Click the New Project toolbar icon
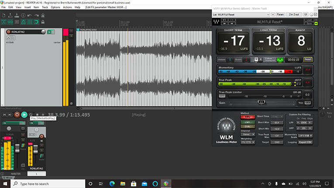 (3, 15)
